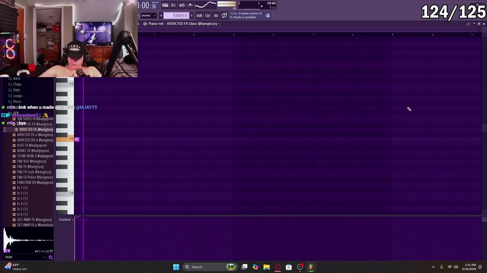Click the globe news icon

coord(268,16)
